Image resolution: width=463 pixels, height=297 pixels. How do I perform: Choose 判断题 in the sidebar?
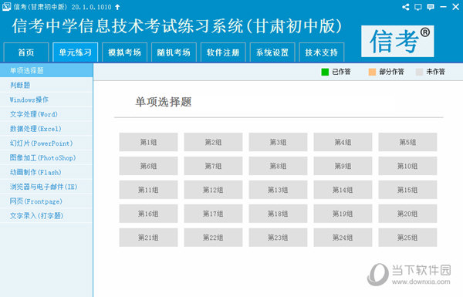46,85
